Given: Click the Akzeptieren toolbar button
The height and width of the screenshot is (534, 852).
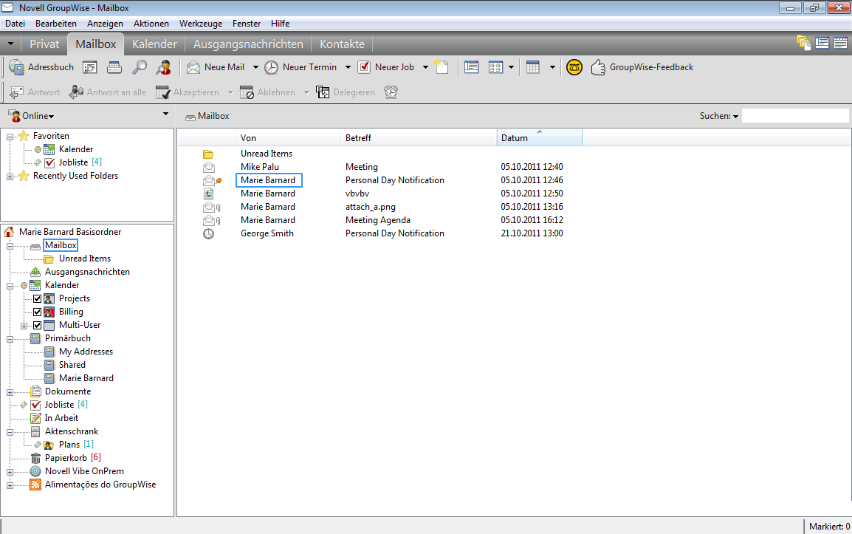Looking at the screenshot, I should [188, 92].
